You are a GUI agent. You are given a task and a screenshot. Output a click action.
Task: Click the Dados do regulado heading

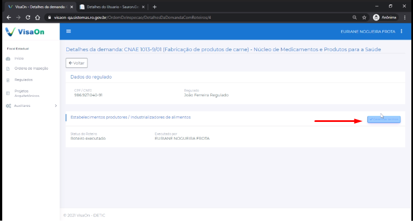[x=91, y=77]
